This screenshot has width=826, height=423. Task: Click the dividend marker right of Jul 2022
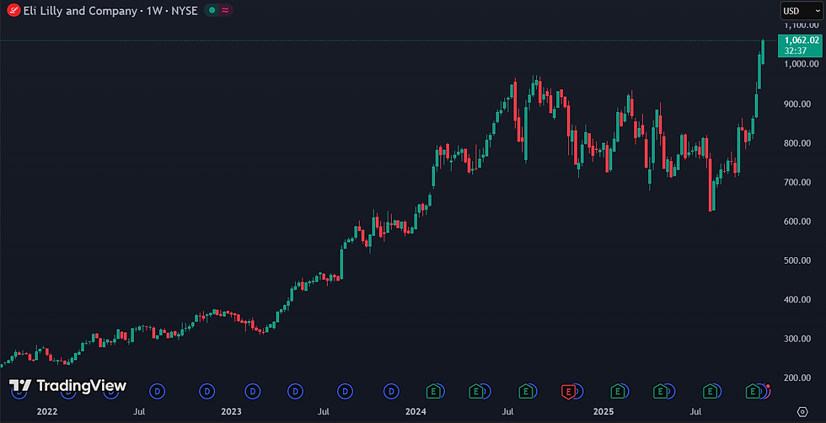point(158,391)
